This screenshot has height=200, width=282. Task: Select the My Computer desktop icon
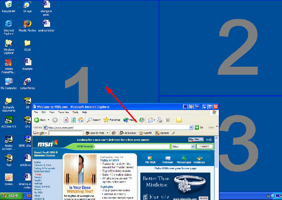9,83
